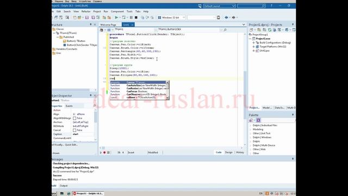Expand the Modeling palette category

pyautogui.click(x=251, y=130)
